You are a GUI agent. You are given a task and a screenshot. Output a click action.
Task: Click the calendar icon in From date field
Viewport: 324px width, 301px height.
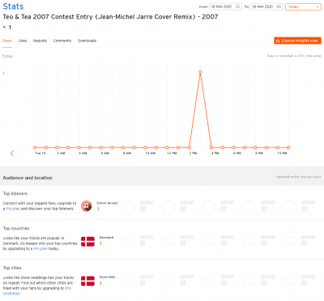tap(237, 6)
